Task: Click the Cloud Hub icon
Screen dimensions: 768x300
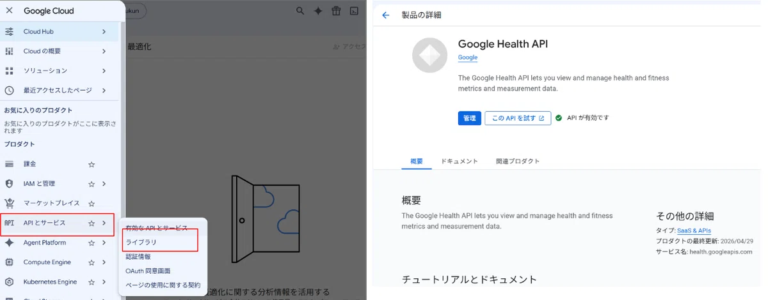Action: (x=9, y=31)
